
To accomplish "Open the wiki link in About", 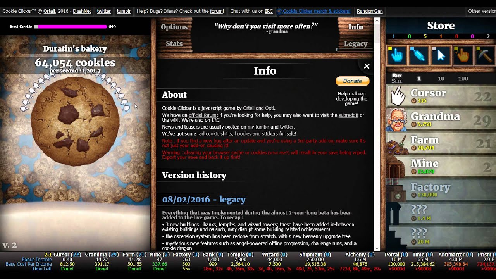I will click(x=174, y=120).
